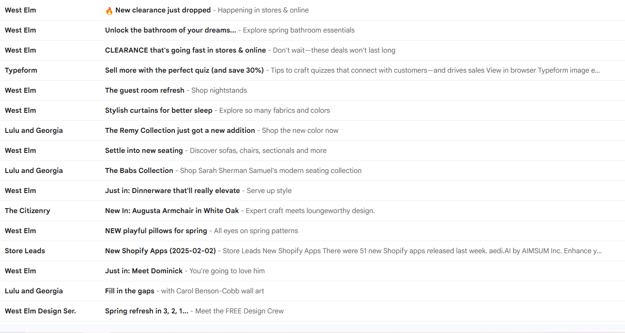Open 'Unlock the bathroom of your dreams...' subject
Image resolution: width=625 pixels, height=333 pixels.
pos(171,30)
